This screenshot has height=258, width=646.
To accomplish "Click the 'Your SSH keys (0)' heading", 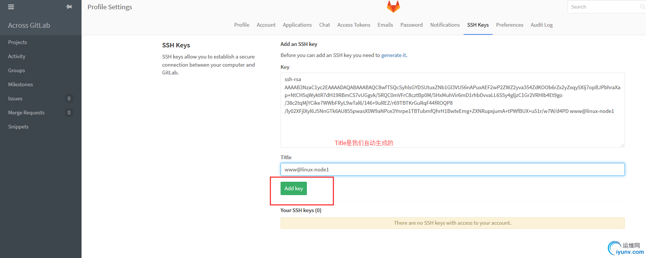I will [301, 210].
